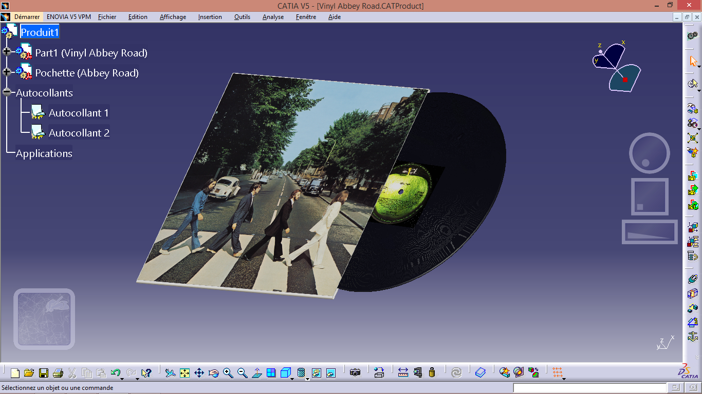Collapse the Autocollants node
The height and width of the screenshot is (394, 702).
coord(7,92)
